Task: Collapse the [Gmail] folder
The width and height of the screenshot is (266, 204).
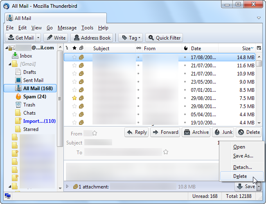Action: [x=10, y=64]
